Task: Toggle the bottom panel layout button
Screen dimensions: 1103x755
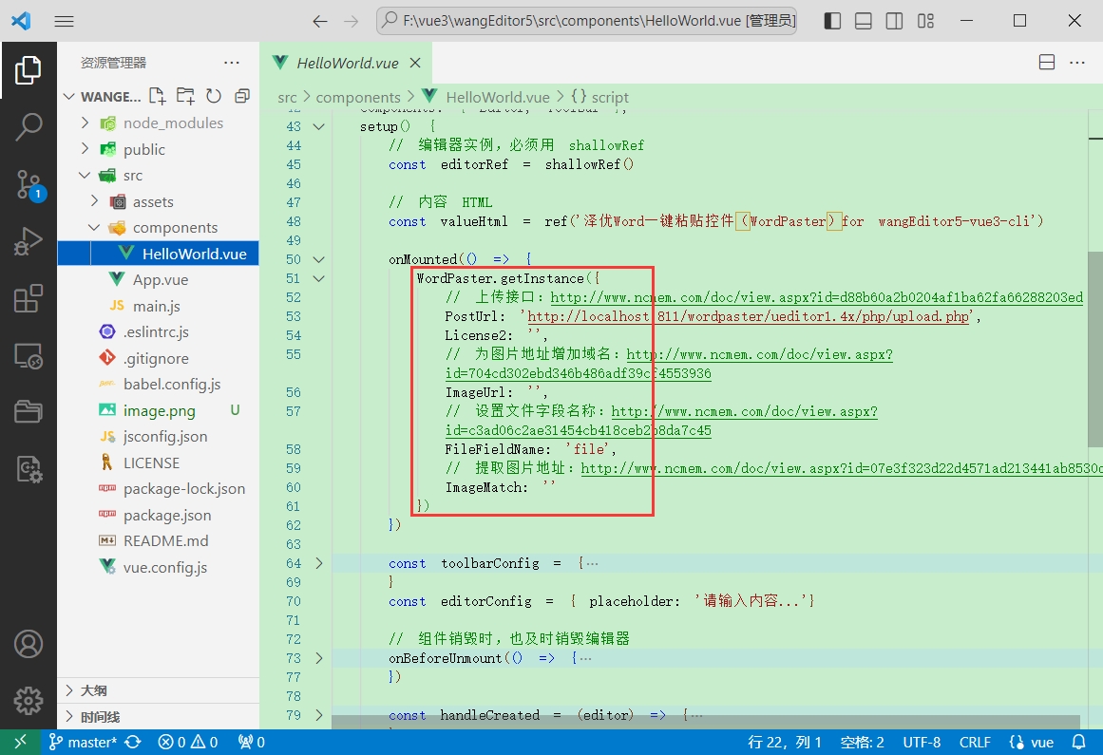Action: [x=863, y=21]
